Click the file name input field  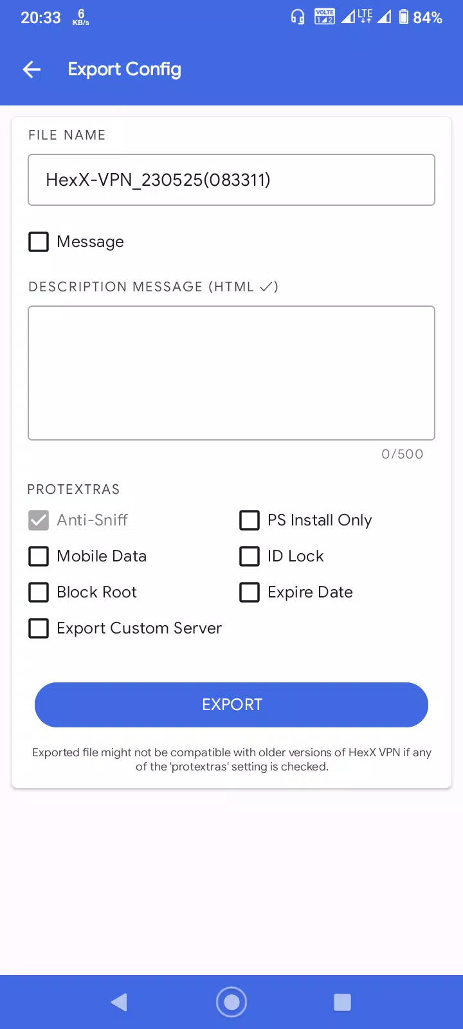click(x=232, y=180)
